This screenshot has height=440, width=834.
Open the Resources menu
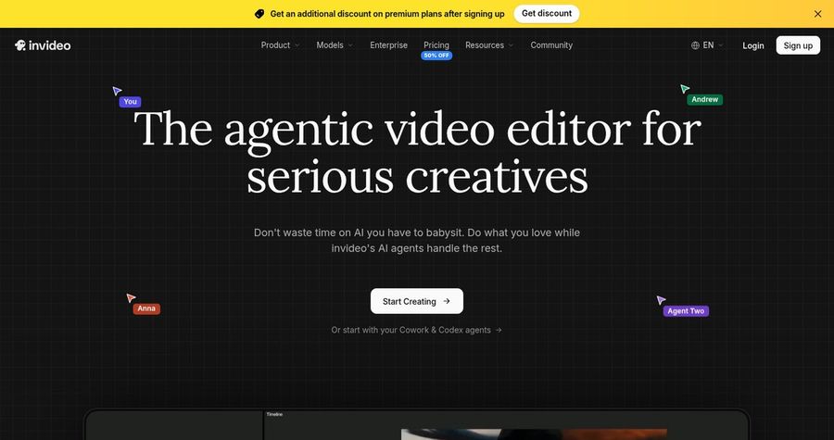(x=489, y=45)
